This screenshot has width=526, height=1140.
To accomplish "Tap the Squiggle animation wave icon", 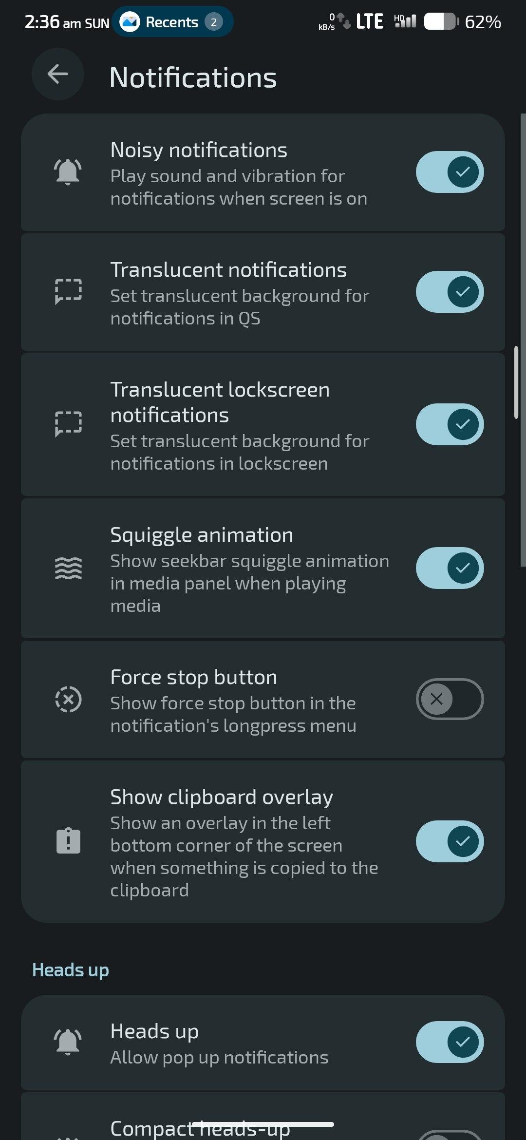I will tap(68, 568).
